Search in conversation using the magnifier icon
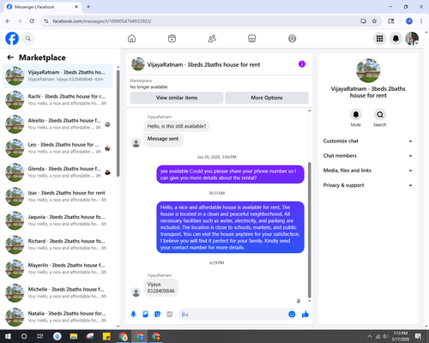This screenshot has height=343, width=429. tap(380, 115)
